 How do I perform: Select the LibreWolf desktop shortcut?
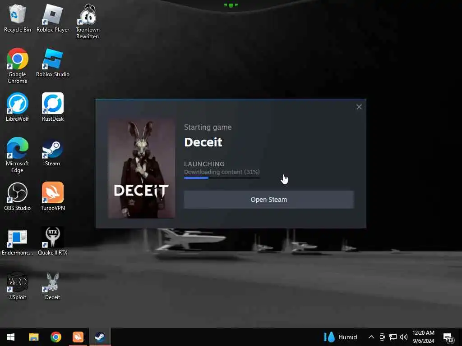pyautogui.click(x=18, y=107)
